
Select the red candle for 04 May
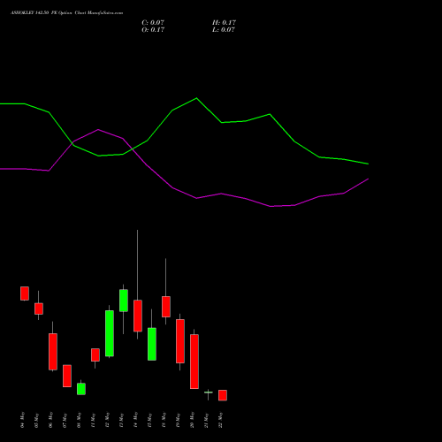[25, 293]
